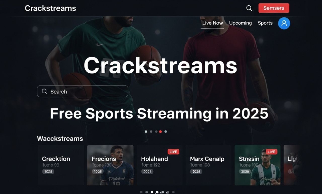Click the magnifier search icon in header
The image size is (322, 194).
[x=249, y=8]
